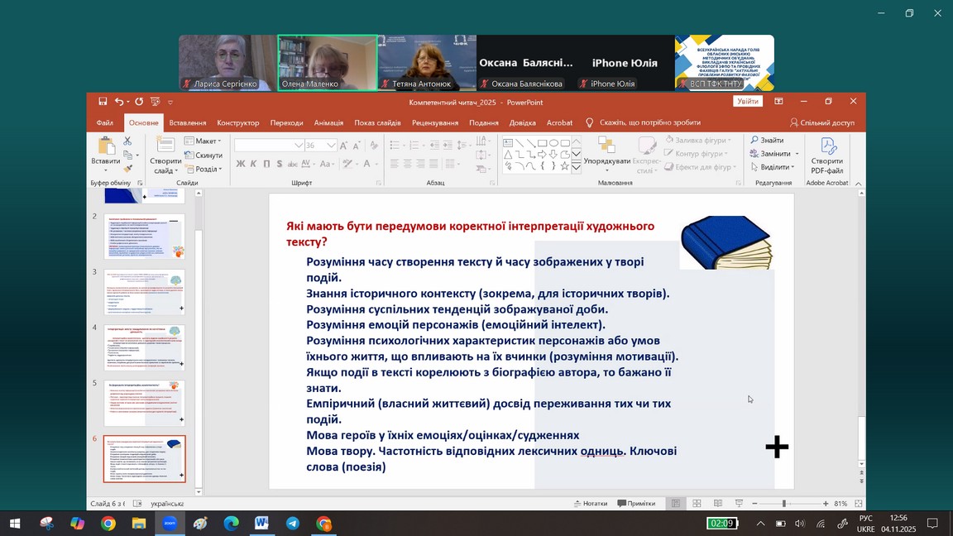Select slide 4 thumbnail in slide panel
This screenshot has width=953, height=536.
click(144, 347)
